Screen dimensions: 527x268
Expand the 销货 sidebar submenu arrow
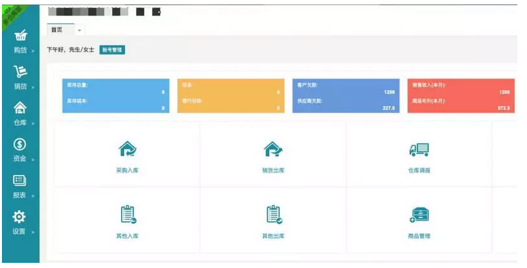(33, 87)
